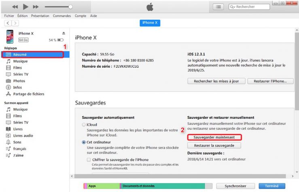Enable Chiffrer la sauvegarde de l'iPhone
The height and width of the screenshot is (192, 299).
89,160
